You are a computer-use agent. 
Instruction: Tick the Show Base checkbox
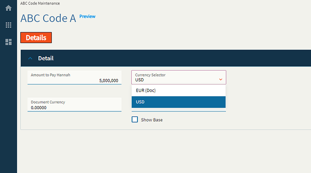pos(135,120)
